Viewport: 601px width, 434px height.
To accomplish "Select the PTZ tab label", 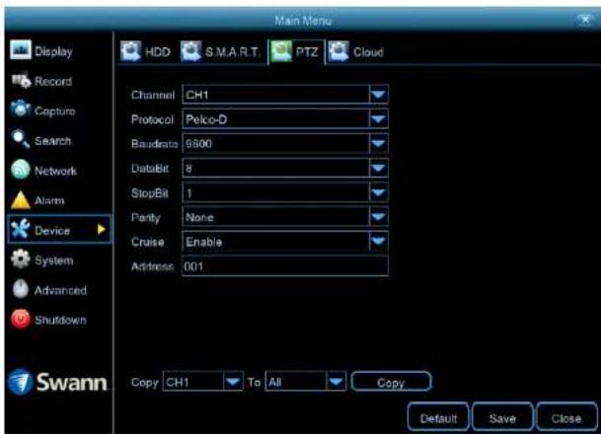I will tap(307, 52).
